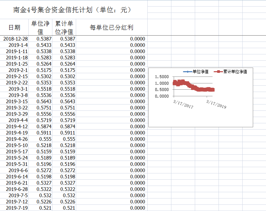Screen dimensions: 266x211
Task: Select date cell 2019-3-15
Action: pos(14,102)
